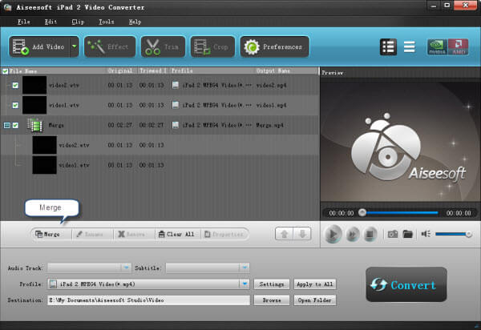Click the Profile column header

[182, 70]
